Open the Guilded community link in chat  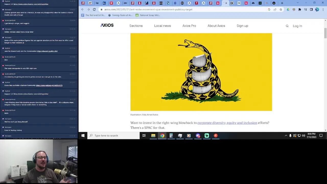coord(49,85)
